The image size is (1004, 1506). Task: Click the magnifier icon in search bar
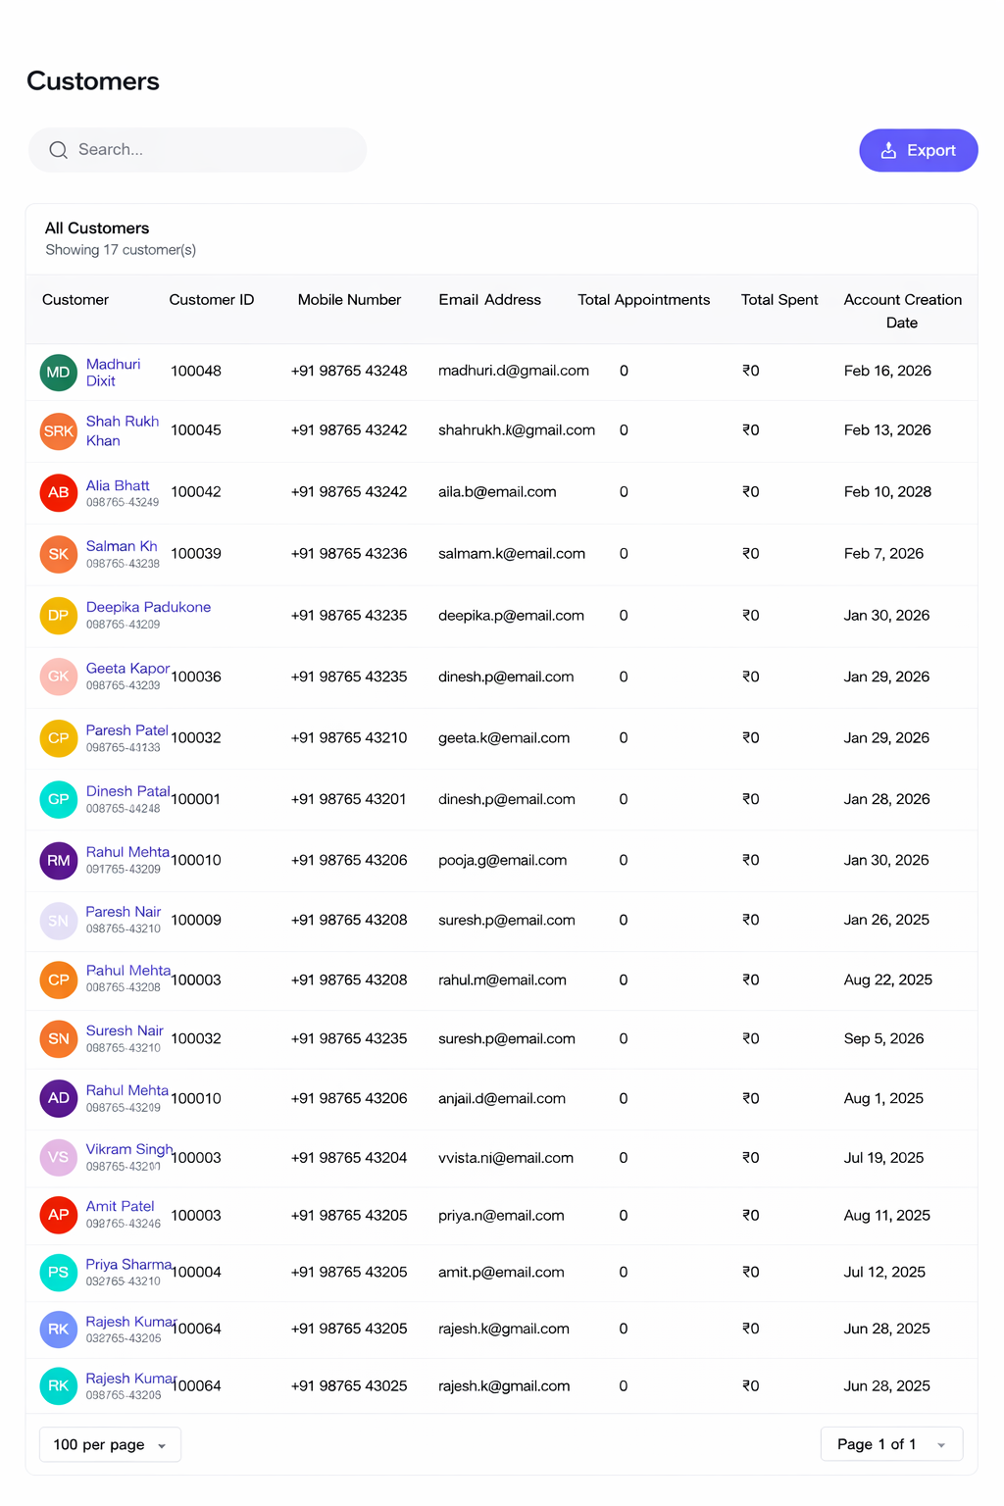pyautogui.click(x=59, y=150)
